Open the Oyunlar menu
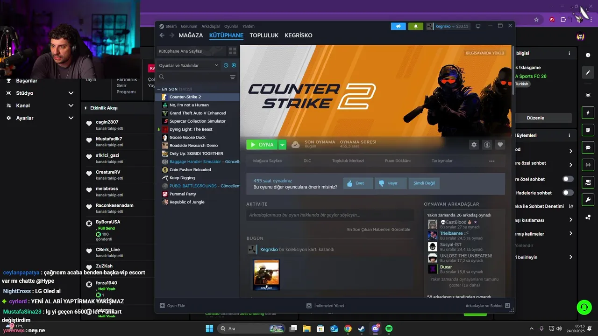The height and width of the screenshot is (336, 598). pyautogui.click(x=231, y=27)
